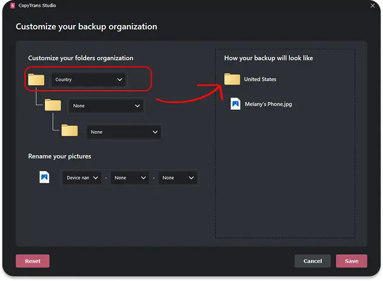Click the CopyTrans Studio window title text
The image size is (383, 281).
coord(37,5)
